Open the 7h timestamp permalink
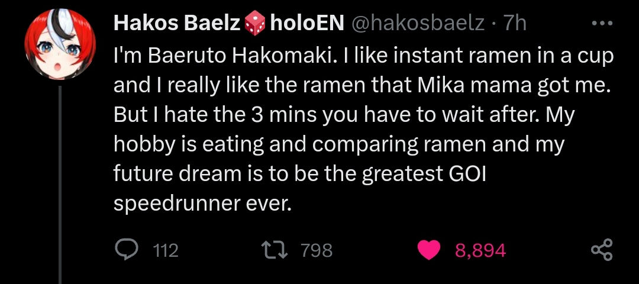This screenshot has width=639, height=284. 515,24
